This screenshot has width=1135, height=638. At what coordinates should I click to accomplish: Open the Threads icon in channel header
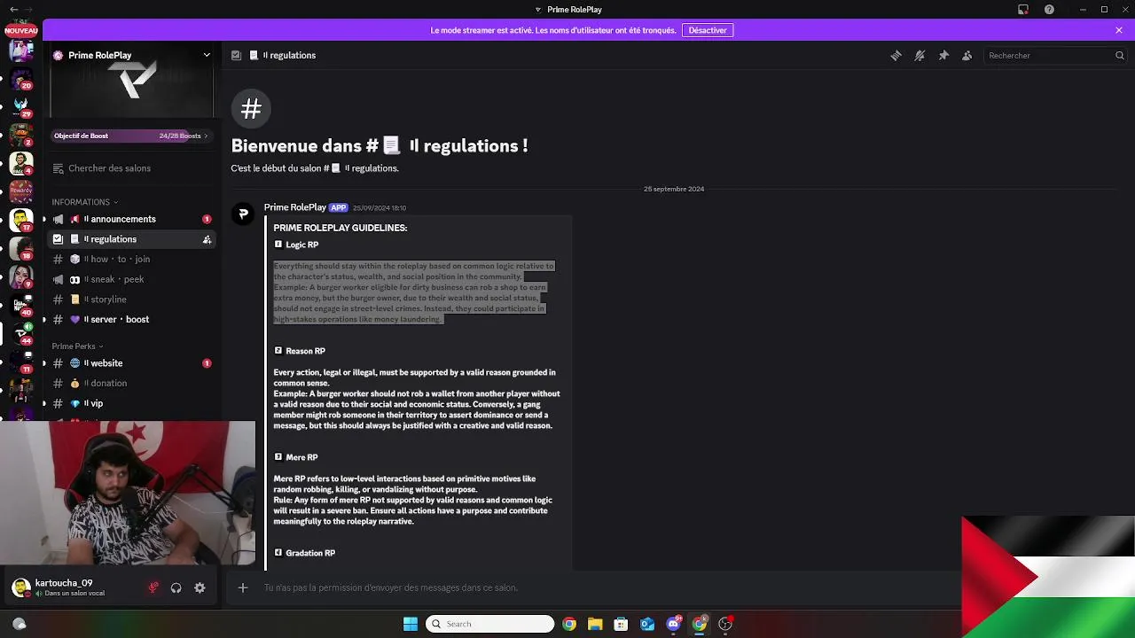pyautogui.click(x=896, y=55)
